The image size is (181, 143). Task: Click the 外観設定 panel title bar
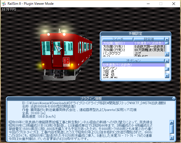click(x=135, y=34)
